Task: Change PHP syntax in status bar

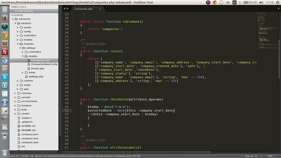Action: pos(270,156)
